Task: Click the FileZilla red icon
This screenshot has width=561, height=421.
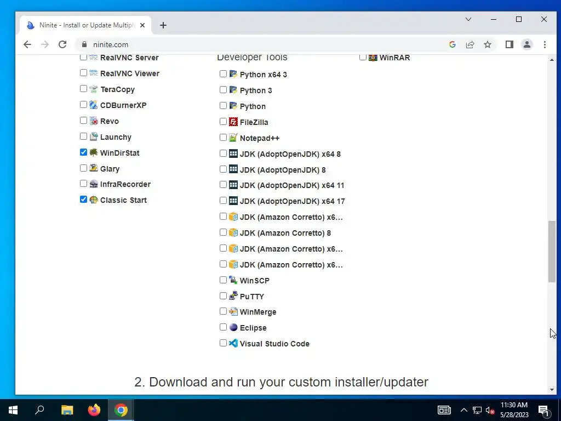Action: point(233,122)
